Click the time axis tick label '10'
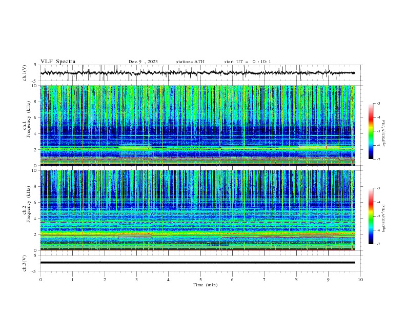The height and width of the screenshot is (314, 406). (360, 280)
